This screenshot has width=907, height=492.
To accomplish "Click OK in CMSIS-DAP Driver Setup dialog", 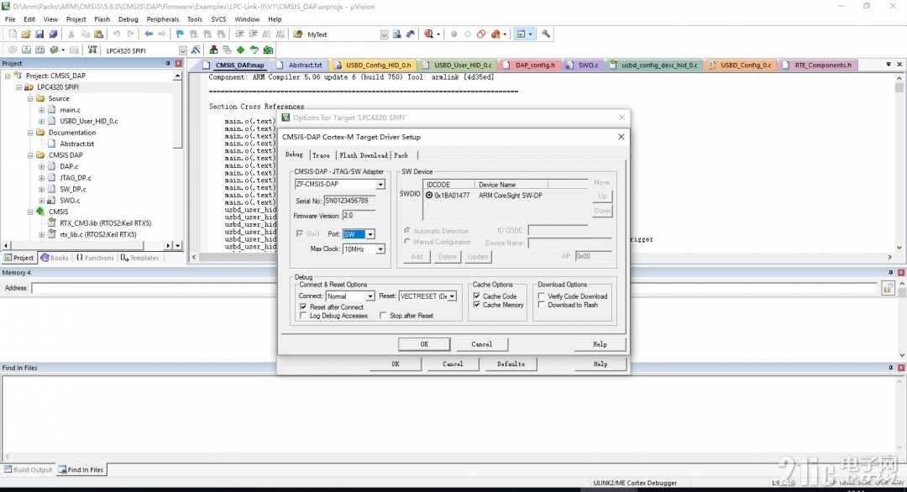I will tap(424, 344).
